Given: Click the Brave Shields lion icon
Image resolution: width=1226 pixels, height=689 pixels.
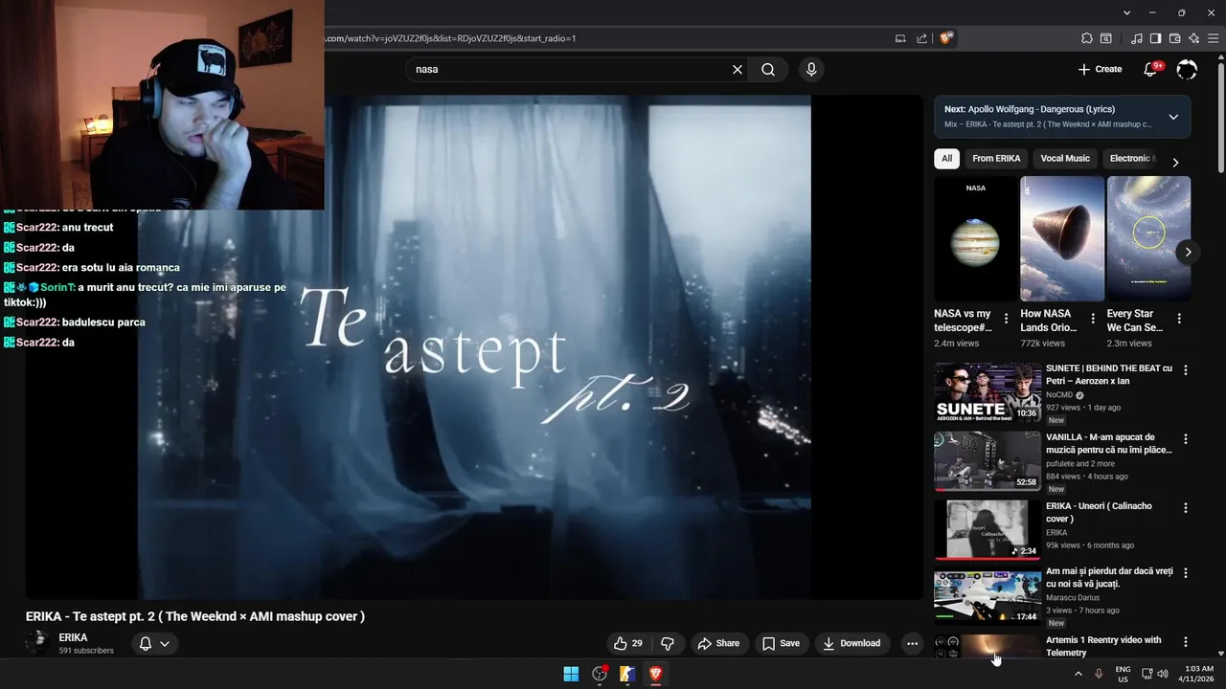Looking at the screenshot, I should point(946,38).
